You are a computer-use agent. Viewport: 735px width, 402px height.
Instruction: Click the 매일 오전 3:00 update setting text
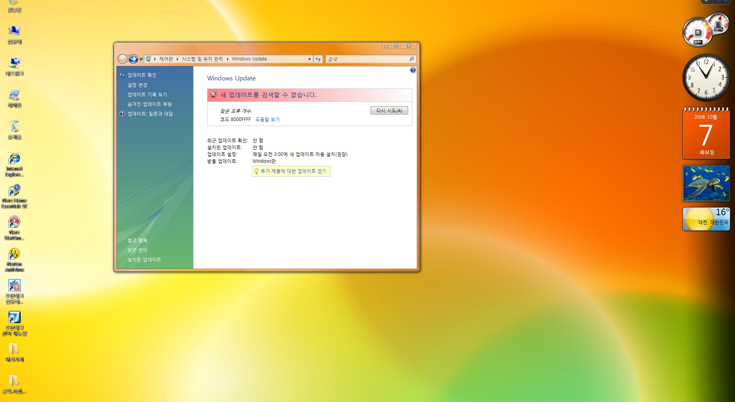pos(300,154)
